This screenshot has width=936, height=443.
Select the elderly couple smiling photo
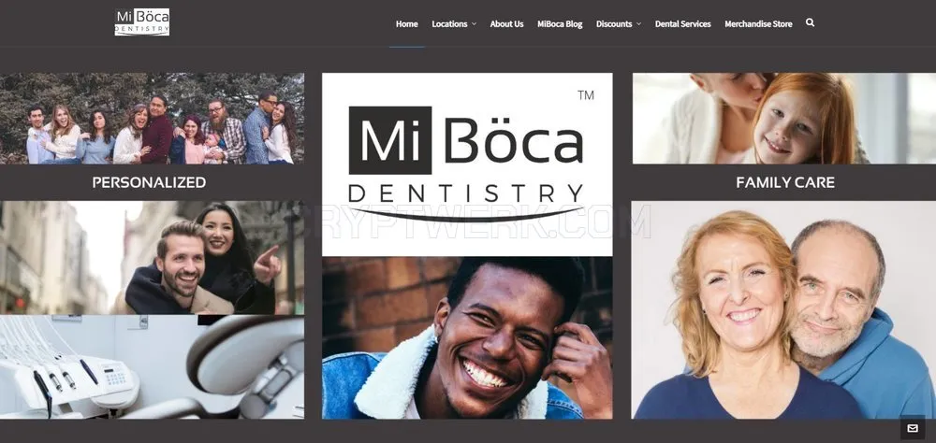(784, 310)
